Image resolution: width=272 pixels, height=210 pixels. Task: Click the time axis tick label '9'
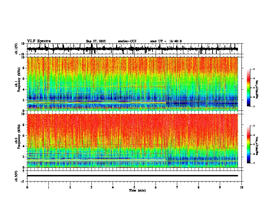tap(220, 187)
